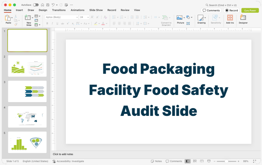Switch to Reading view in status bar
Screen dimensions: 262x165
(x=202, y=161)
